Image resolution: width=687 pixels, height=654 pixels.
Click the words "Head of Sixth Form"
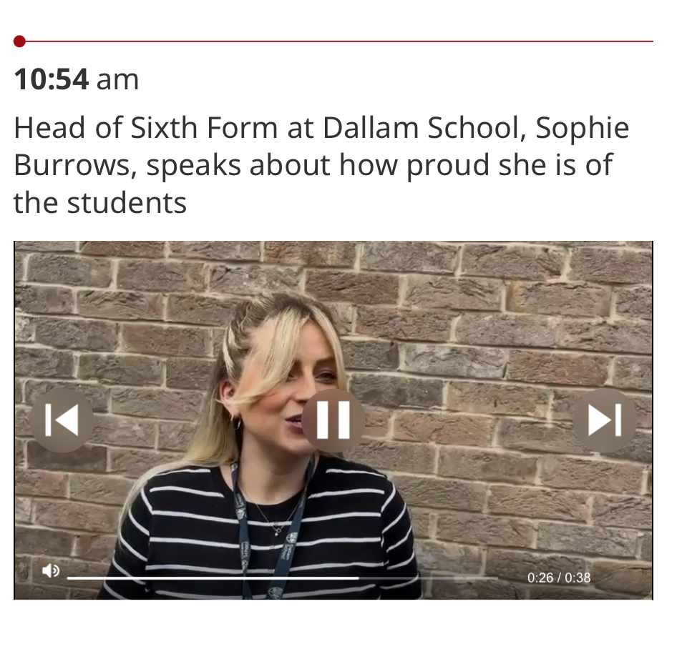tap(146, 128)
